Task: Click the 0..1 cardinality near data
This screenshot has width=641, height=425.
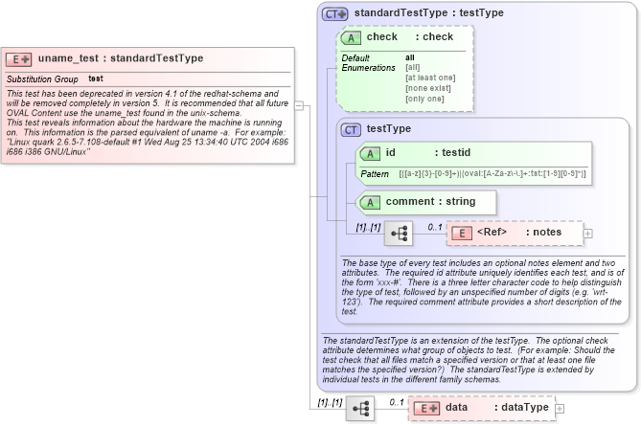Action: (397, 402)
